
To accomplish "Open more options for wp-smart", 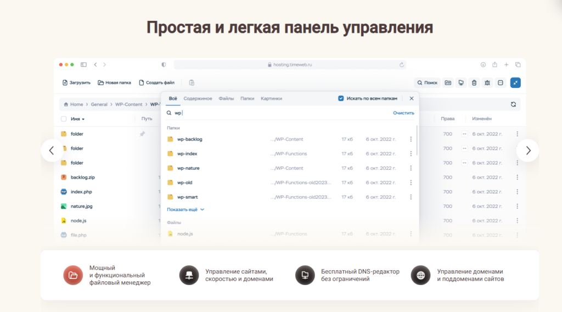I will click(411, 197).
